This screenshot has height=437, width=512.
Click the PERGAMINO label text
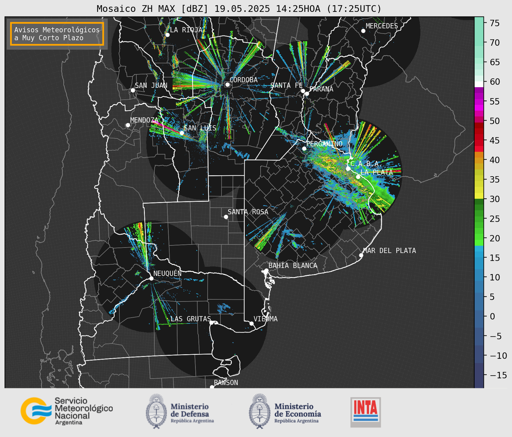324,144
